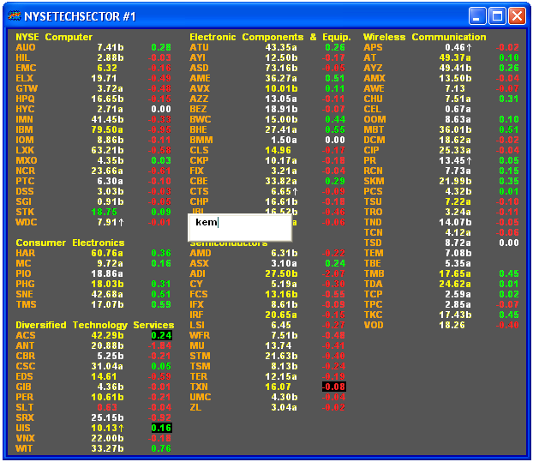Viewport: 533px width, 462px height.
Task: Select the SKM ticker symbol
Action: [374, 181]
